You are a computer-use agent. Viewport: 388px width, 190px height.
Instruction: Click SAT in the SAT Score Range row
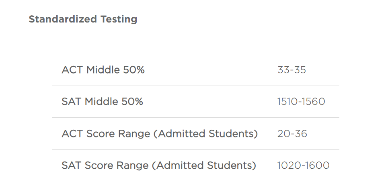tap(71, 165)
